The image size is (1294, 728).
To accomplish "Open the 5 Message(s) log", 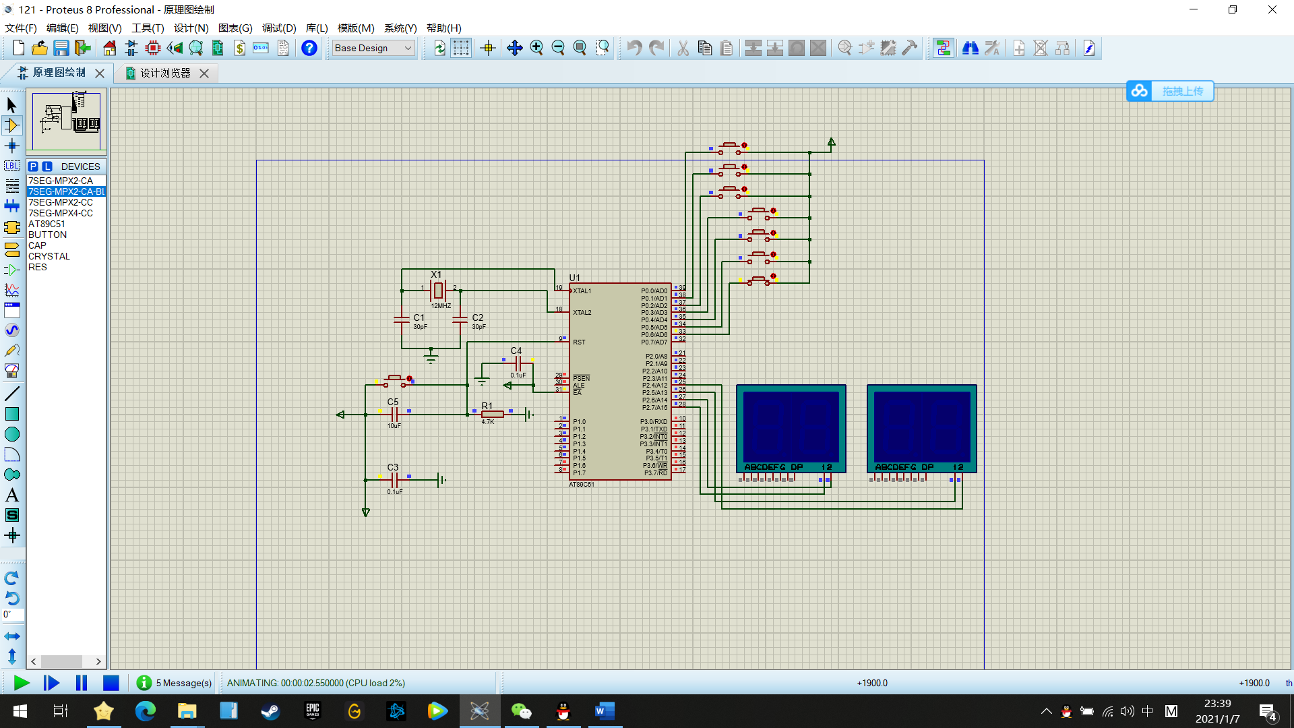I will 175,683.
